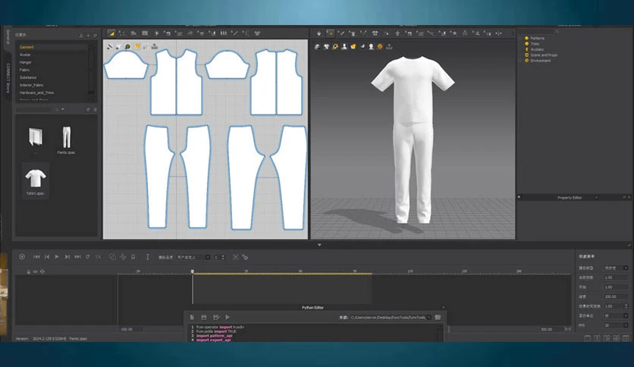Click the export icon in 2D view icon row

coord(155,47)
